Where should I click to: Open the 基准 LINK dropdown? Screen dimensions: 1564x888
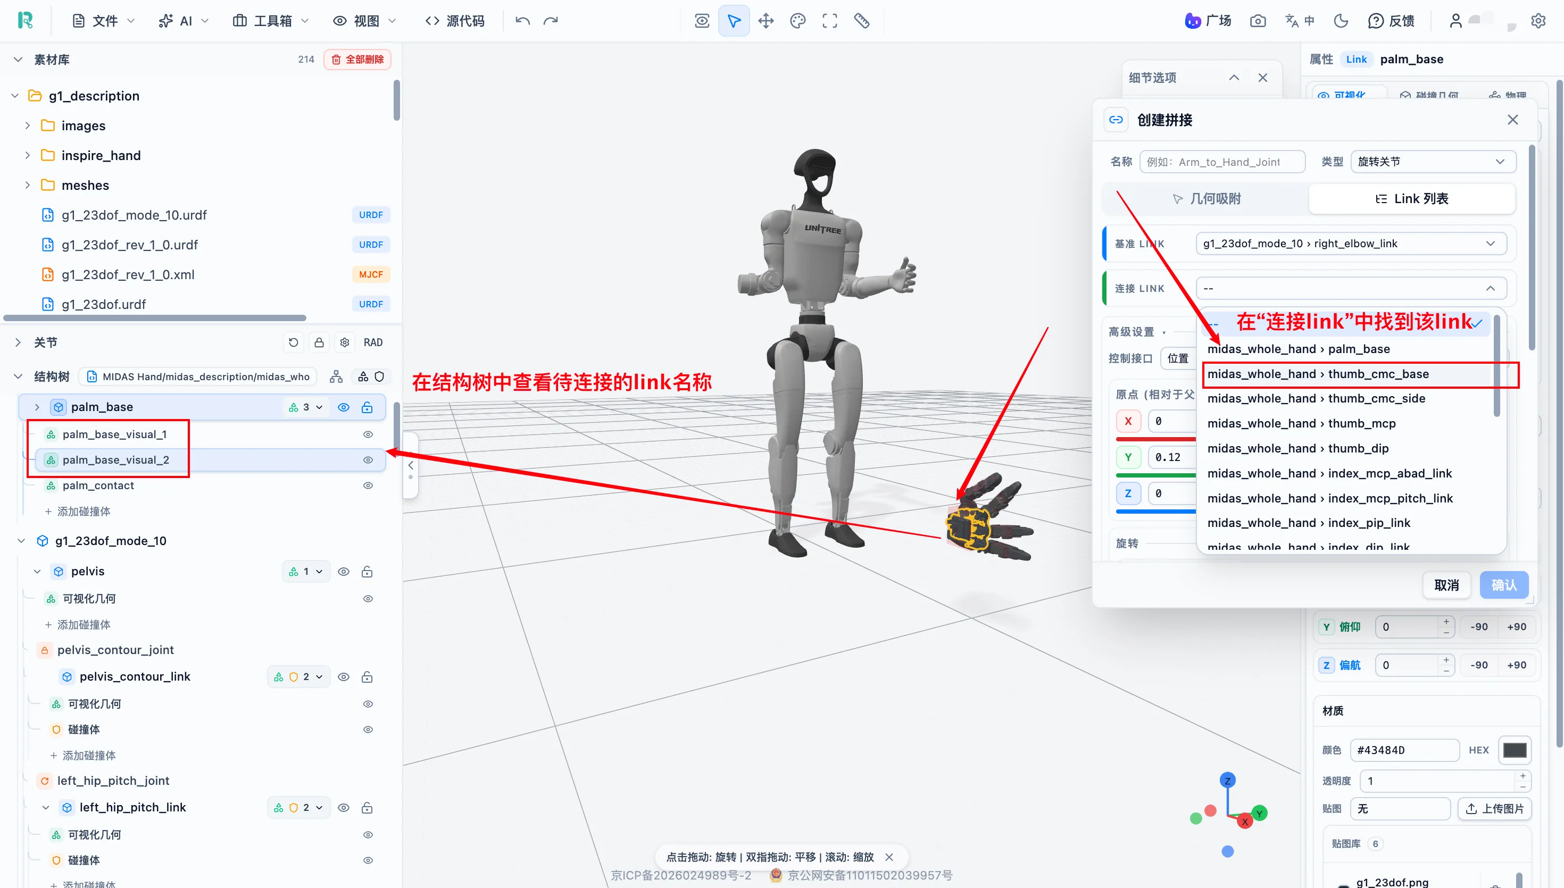tap(1351, 244)
